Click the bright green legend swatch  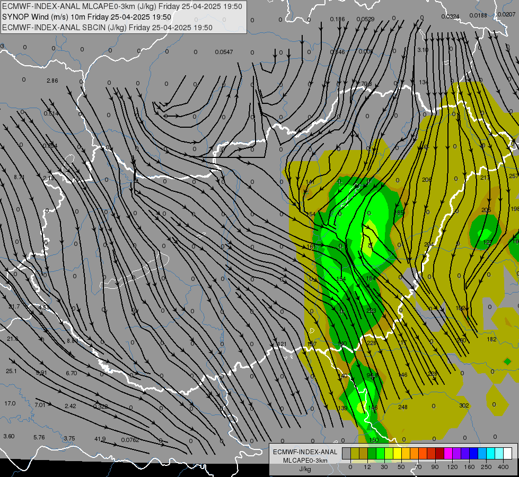380,453
